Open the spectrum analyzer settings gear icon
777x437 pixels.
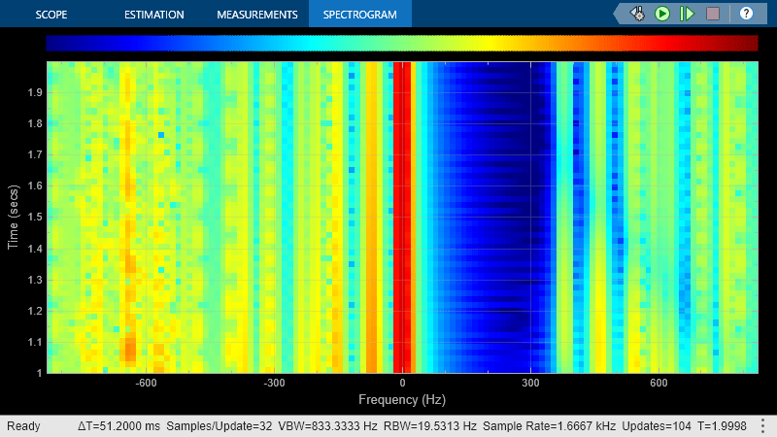coord(638,14)
